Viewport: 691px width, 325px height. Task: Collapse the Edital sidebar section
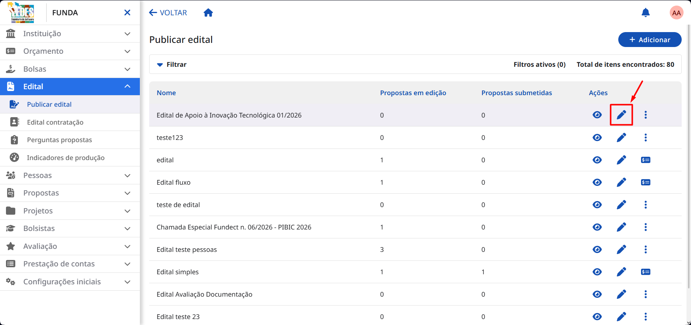(70, 87)
